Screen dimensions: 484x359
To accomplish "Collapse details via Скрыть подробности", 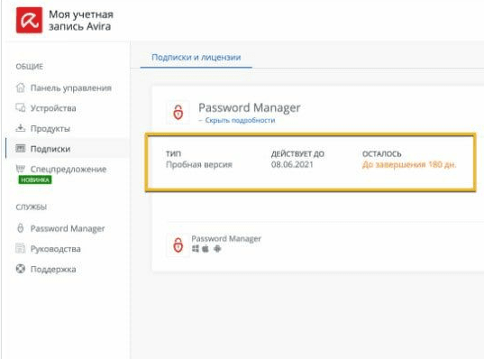I will pyautogui.click(x=240, y=120).
